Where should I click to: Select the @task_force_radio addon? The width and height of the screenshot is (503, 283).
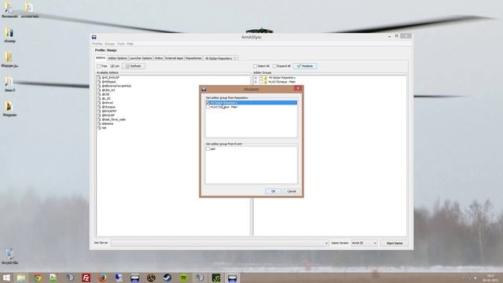tap(113, 119)
